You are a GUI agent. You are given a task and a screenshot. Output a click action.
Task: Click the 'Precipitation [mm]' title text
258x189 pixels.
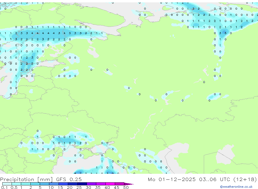coord(26,179)
